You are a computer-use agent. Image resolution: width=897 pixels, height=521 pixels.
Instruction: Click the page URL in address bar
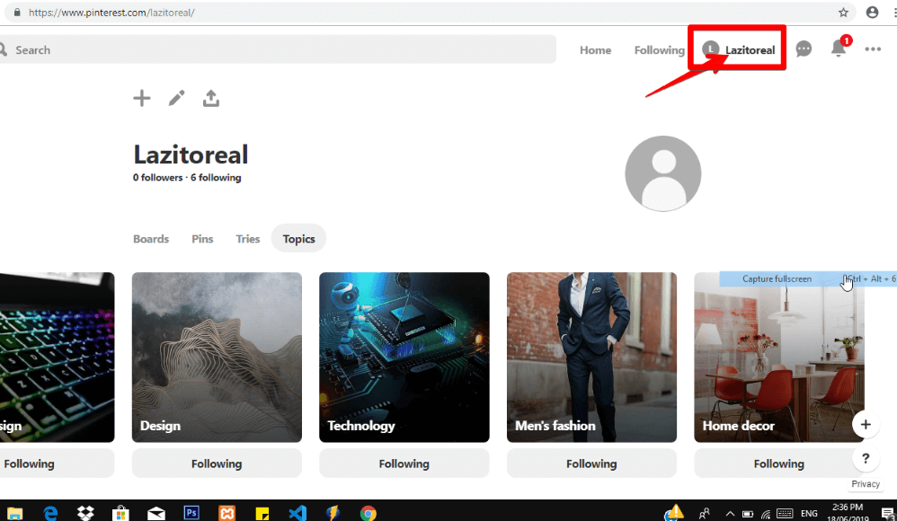click(x=111, y=13)
